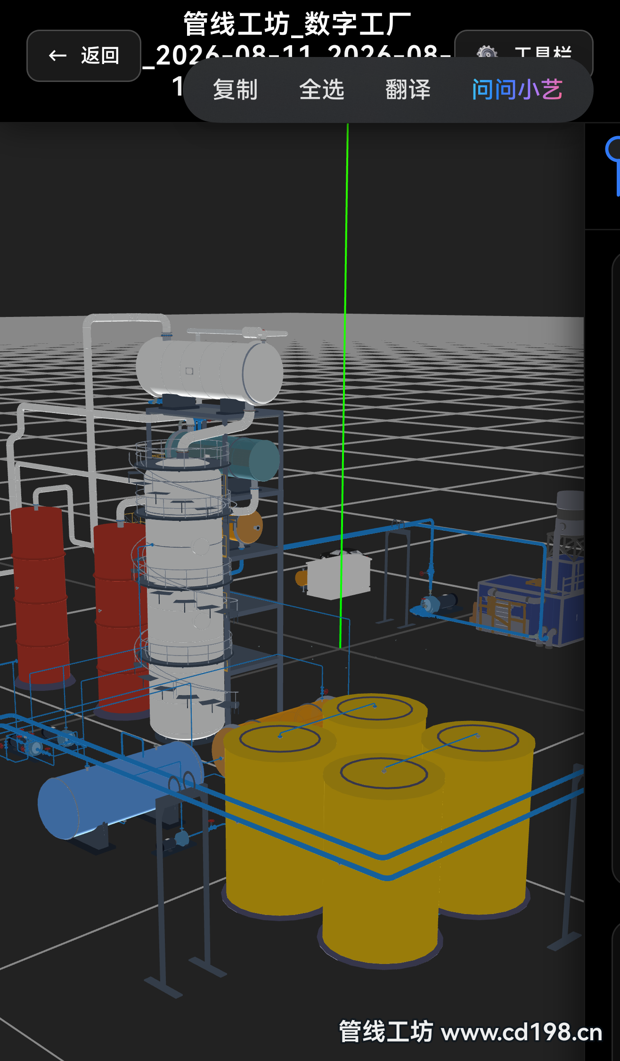Viewport: 620px width, 1061px height.
Task: Click the 管线工坊_数字工厂 title text
Action: pos(297,24)
